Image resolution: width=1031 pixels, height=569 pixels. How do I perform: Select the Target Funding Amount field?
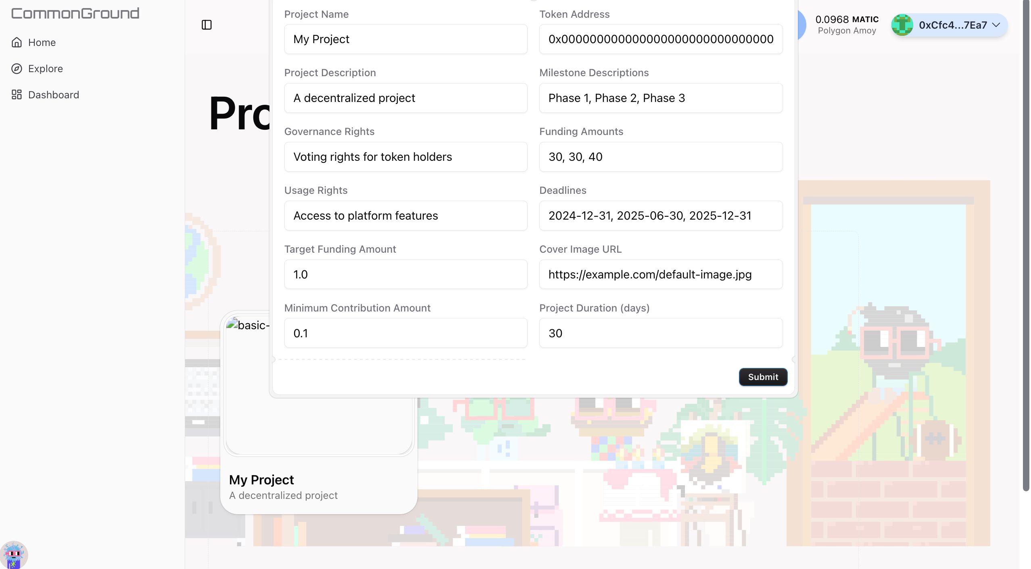[x=405, y=274]
